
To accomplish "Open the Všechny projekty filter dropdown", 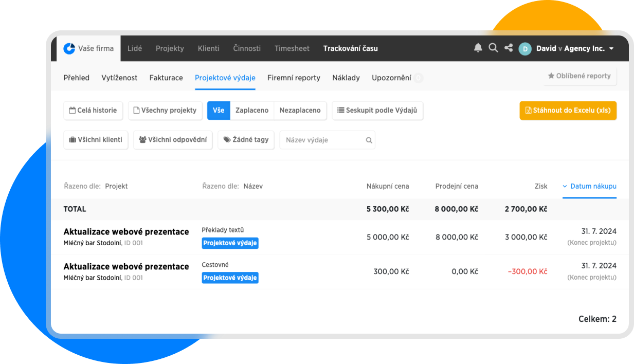I will click(165, 111).
